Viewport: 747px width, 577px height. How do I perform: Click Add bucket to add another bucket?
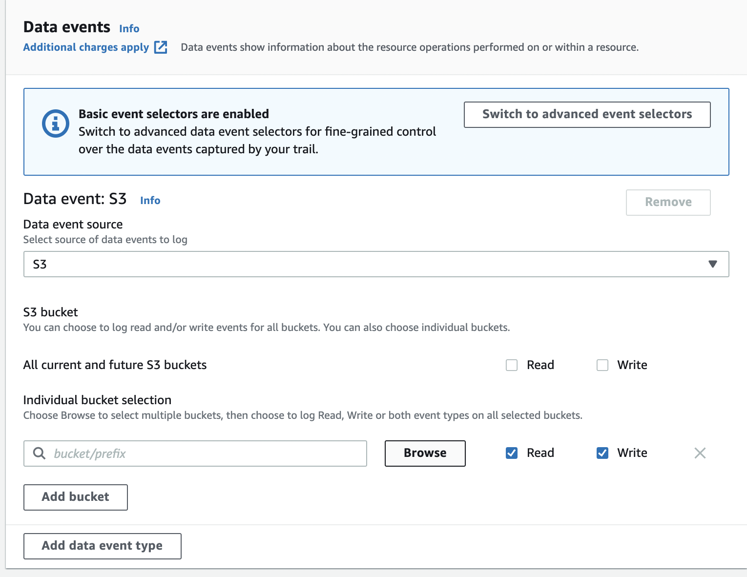[75, 497]
